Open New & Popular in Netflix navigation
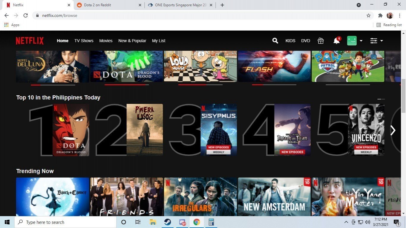This screenshot has height=228, width=406. 132,41
